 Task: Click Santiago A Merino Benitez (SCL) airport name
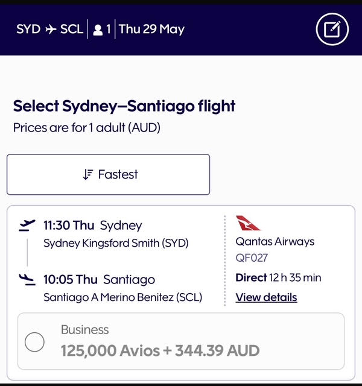[x=123, y=297]
